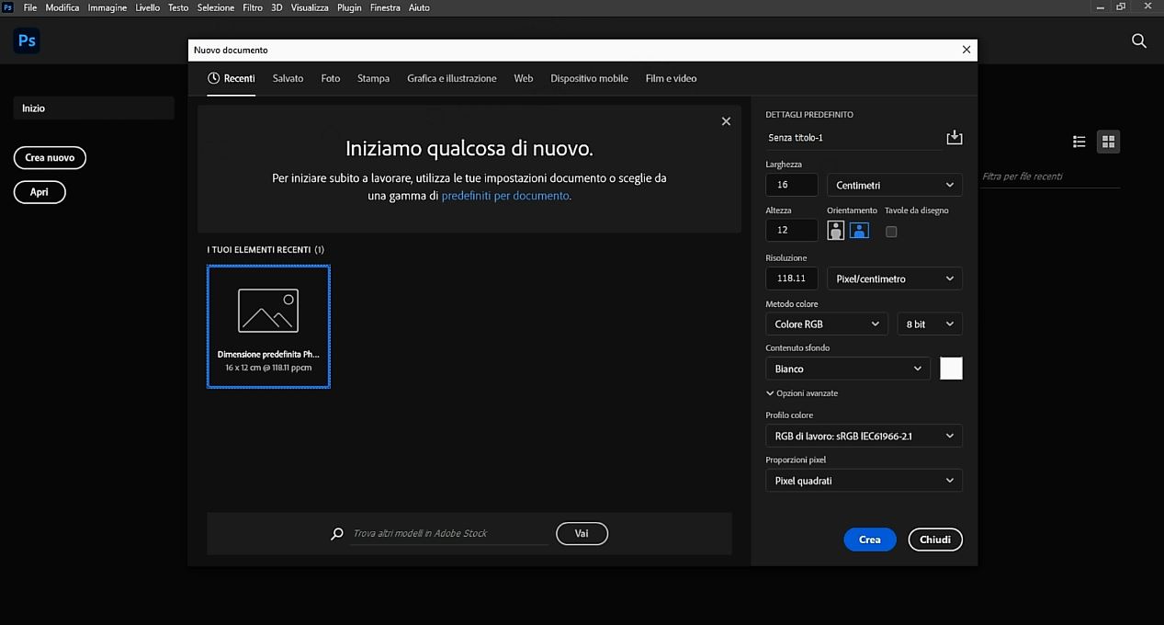Click the Vai button
Viewport: 1164px width, 625px height.
point(582,533)
